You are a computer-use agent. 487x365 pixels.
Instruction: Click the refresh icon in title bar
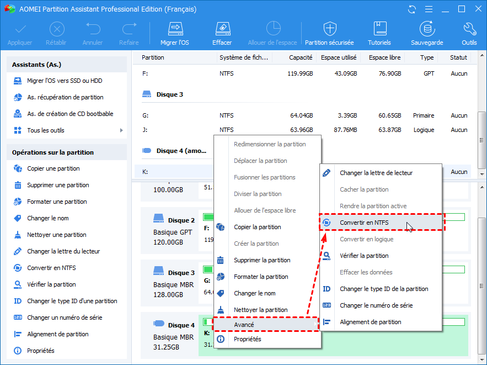pos(412,9)
